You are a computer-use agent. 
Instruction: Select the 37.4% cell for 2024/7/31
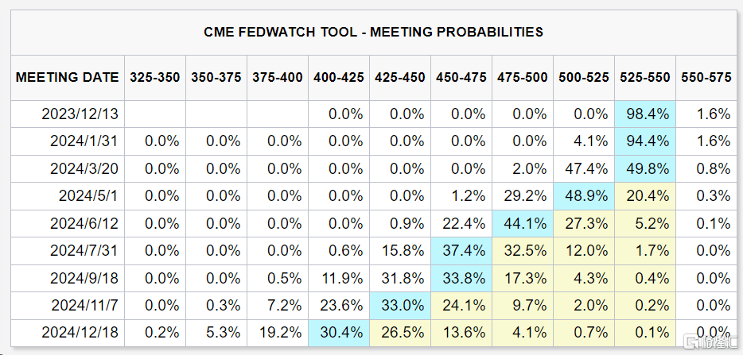pos(461,251)
